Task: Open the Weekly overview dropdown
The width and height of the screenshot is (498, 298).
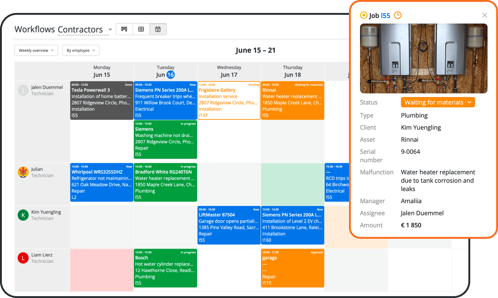Action: pyautogui.click(x=36, y=50)
